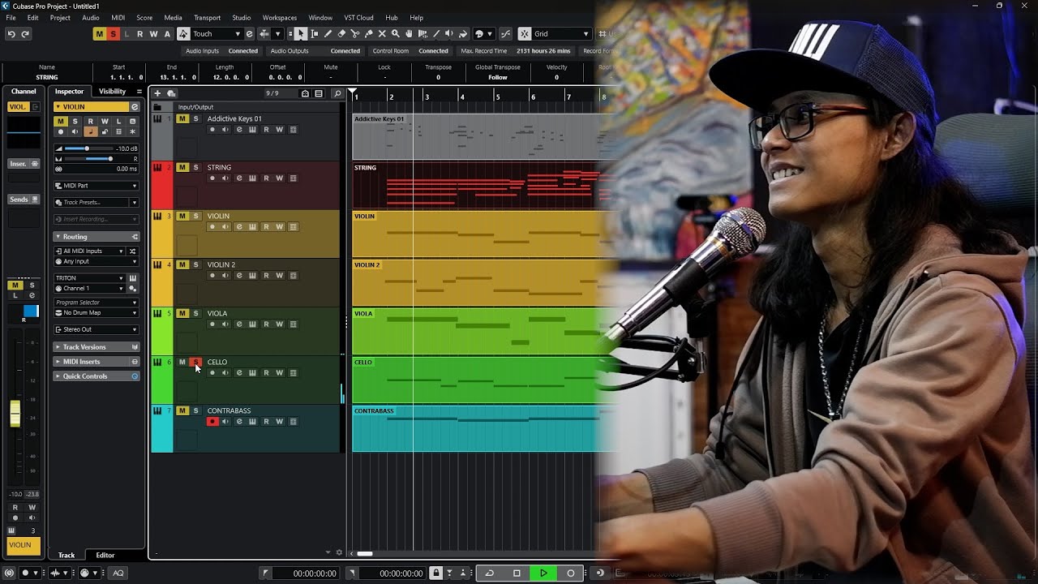Image resolution: width=1038 pixels, height=584 pixels.
Task: Switch to the Editor tab
Action: [x=105, y=556]
